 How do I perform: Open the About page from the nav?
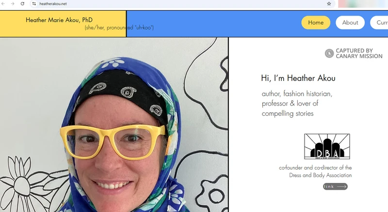[x=350, y=23]
